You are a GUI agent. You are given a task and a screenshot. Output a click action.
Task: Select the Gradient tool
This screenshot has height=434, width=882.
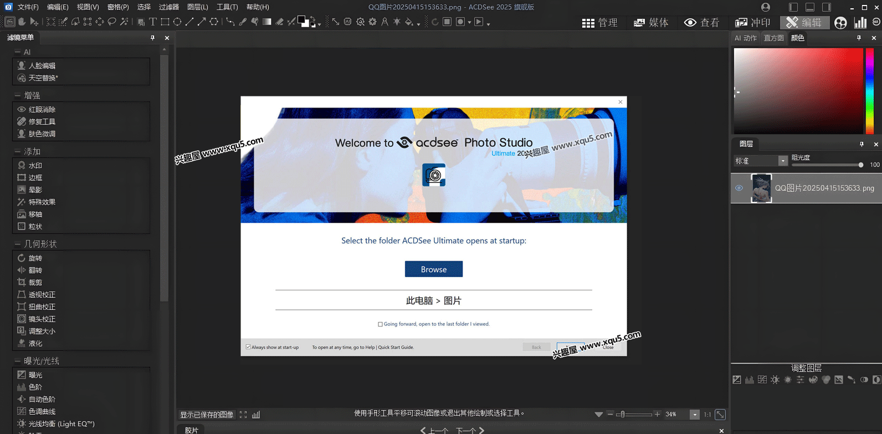point(266,22)
